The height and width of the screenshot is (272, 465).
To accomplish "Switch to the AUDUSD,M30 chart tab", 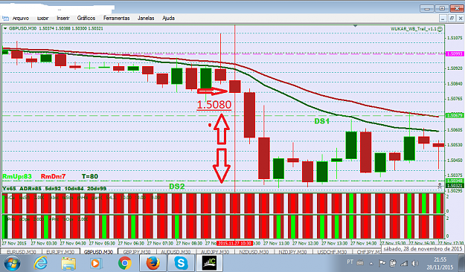I will [176, 252].
